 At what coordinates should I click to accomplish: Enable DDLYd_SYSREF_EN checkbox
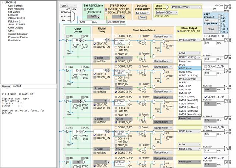(x=106, y=13)
